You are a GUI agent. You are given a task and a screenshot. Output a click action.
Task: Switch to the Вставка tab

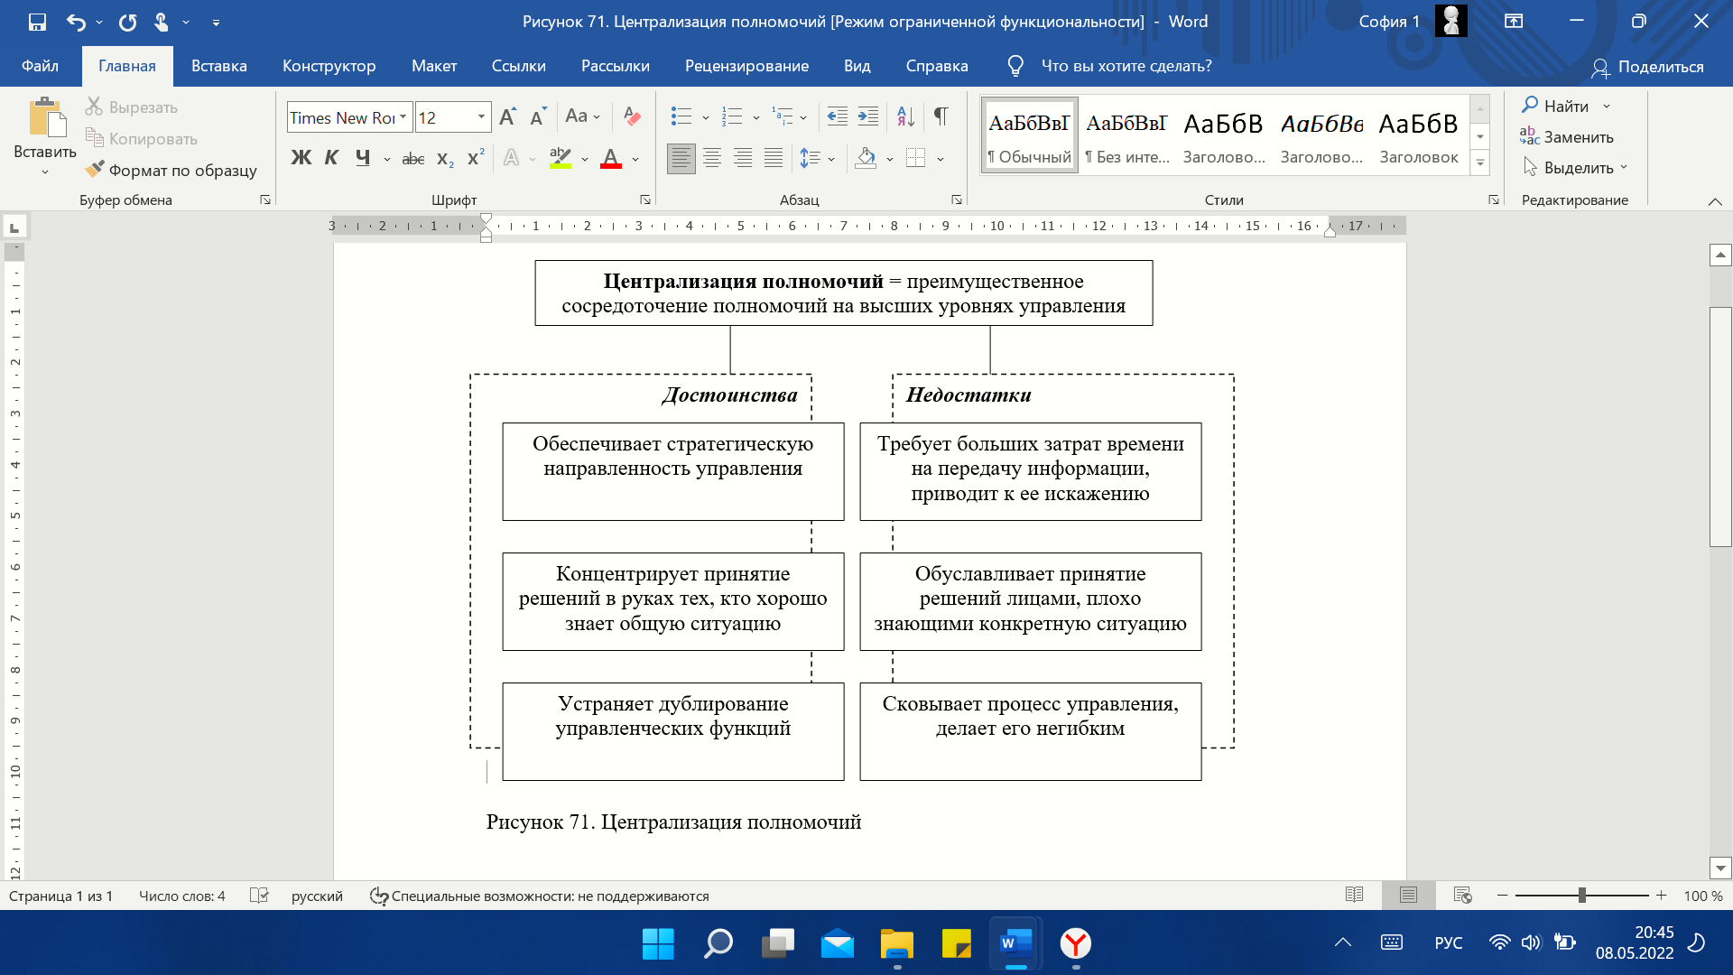pos(218,66)
